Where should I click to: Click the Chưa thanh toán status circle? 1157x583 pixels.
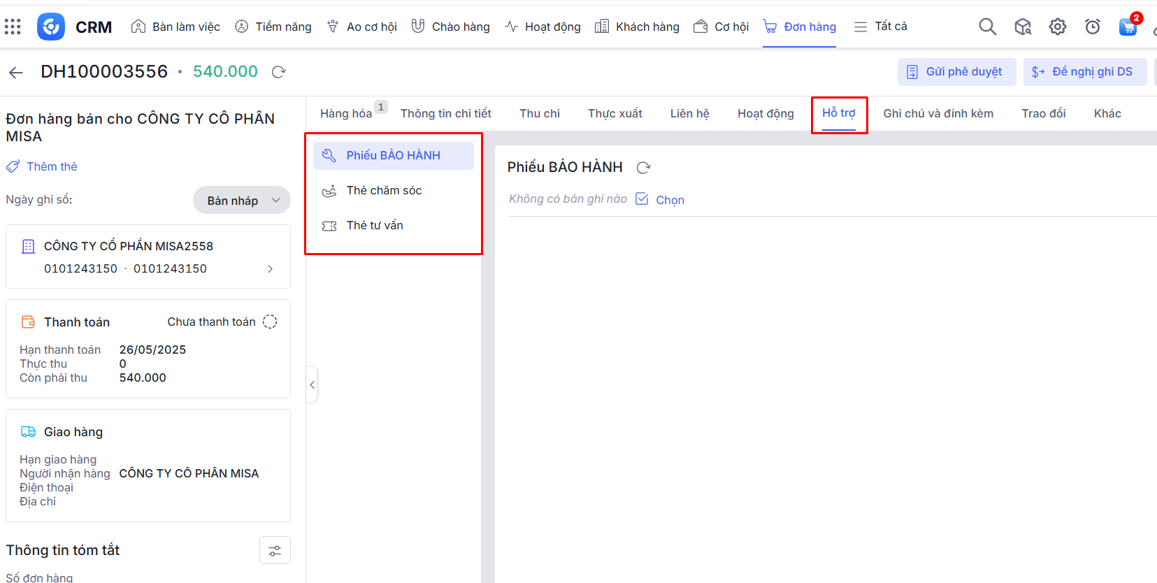270,322
